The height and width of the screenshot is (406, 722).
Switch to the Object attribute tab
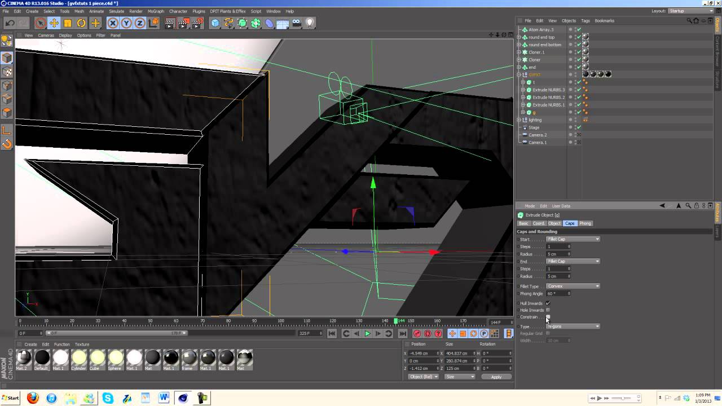[x=554, y=223]
